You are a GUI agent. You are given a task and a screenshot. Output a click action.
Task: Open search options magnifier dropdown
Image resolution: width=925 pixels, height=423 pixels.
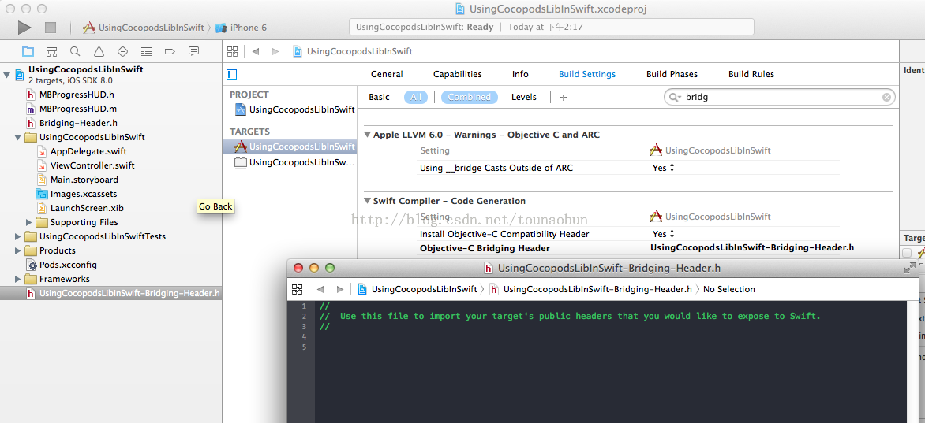tap(675, 97)
